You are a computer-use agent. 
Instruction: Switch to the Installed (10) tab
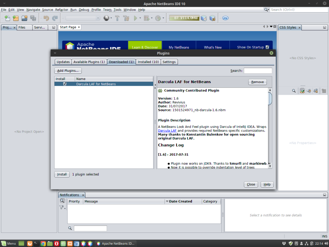148,62
